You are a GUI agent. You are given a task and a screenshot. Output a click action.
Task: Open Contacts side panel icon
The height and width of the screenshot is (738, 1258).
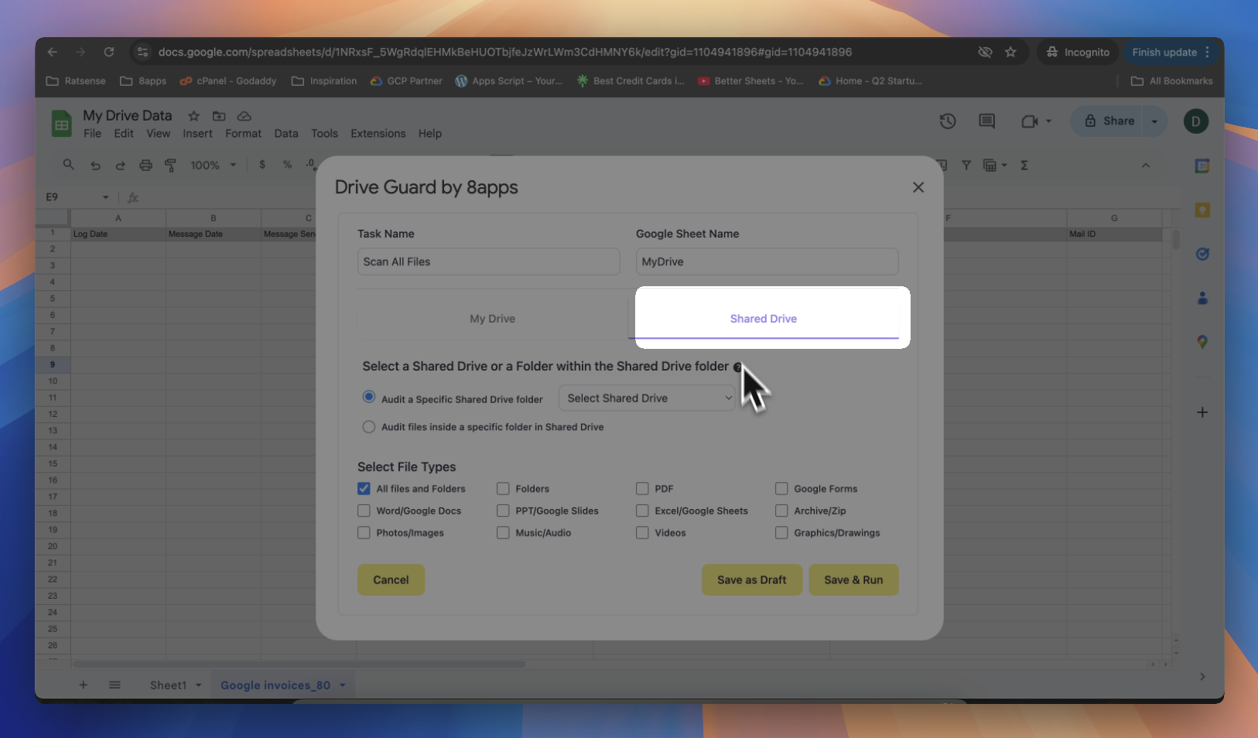coord(1202,298)
